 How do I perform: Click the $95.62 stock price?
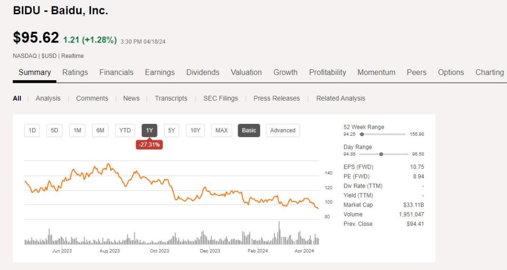coord(36,38)
